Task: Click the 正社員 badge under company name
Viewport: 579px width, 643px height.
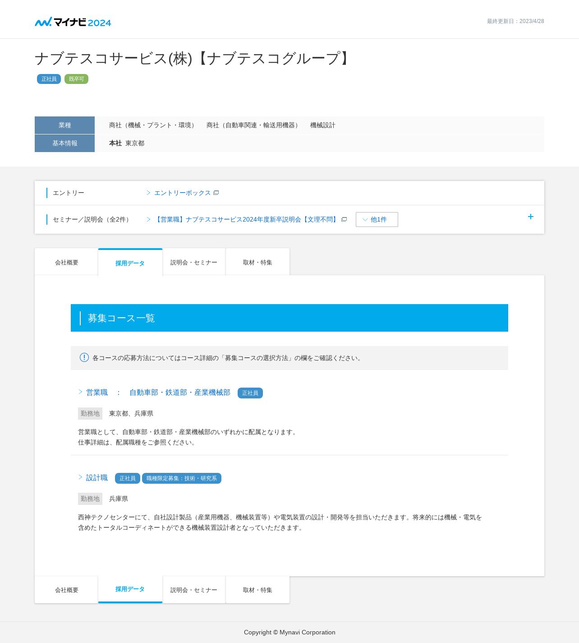Action: coord(49,79)
